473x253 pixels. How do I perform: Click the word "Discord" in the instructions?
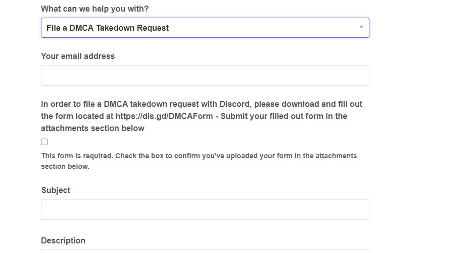coord(234,104)
